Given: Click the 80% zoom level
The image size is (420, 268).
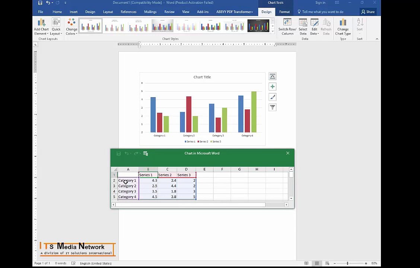Looking at the screenshot, I should pos(374,263).
